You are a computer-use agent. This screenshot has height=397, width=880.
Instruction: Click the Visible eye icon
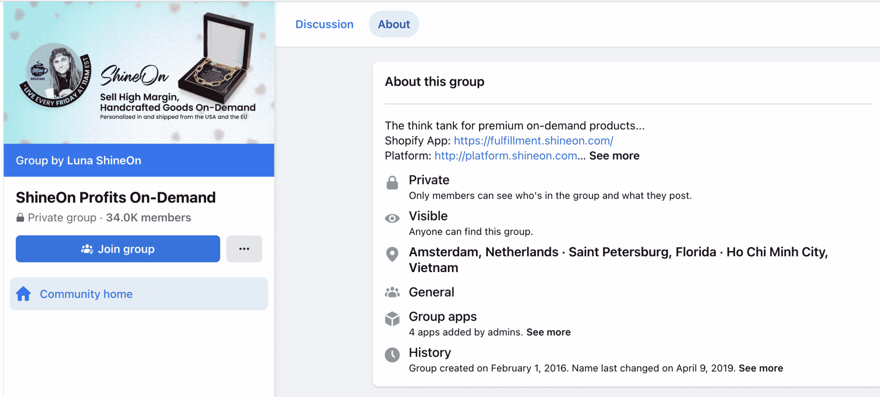392,218
